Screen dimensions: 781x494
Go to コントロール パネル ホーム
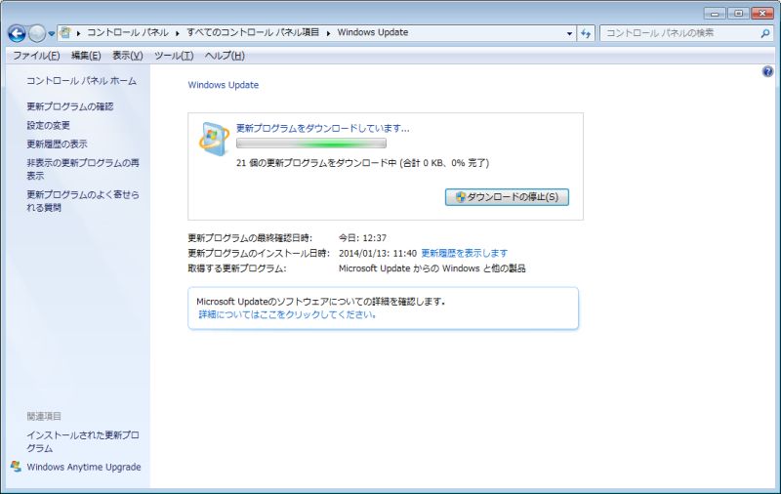(x=81, y=81)
